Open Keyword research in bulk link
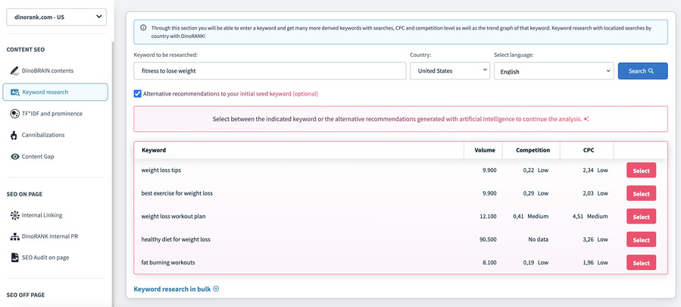Image resolution: width=681 pixels, height=307 pixels. [x=173, y=289]
